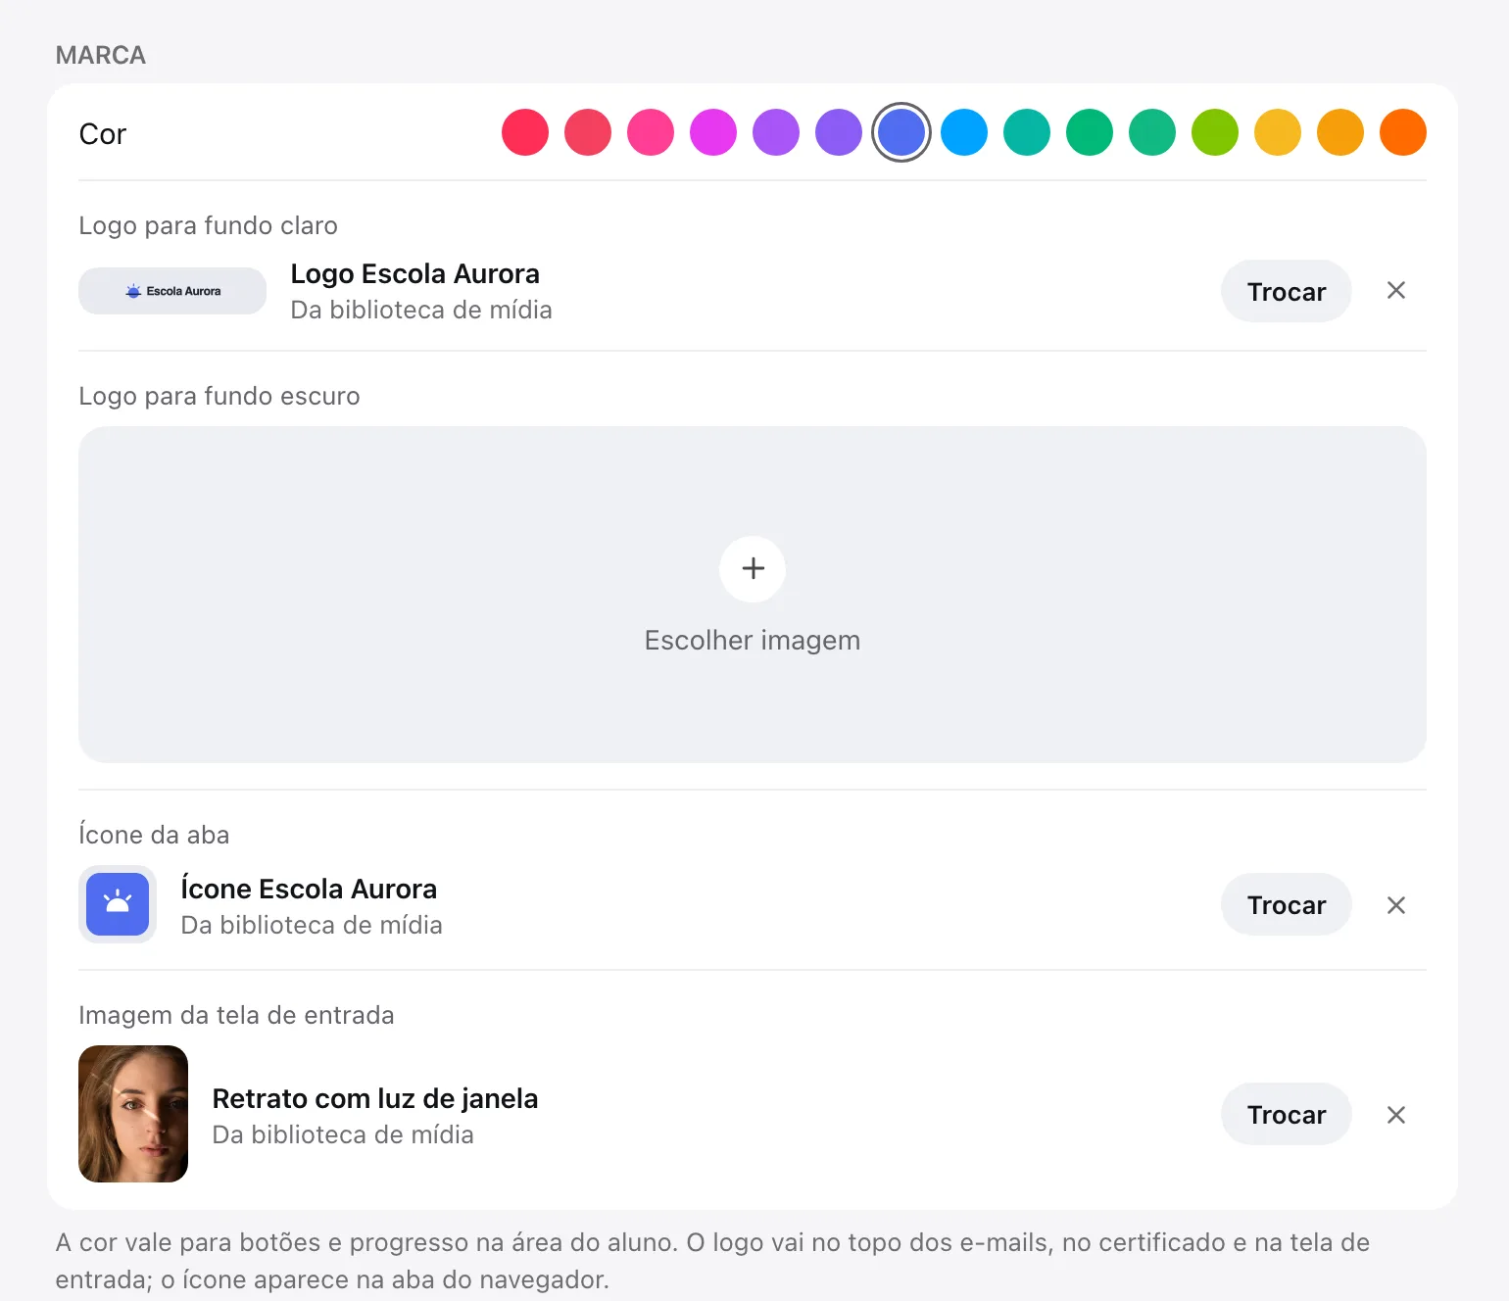Pick the lime green color swatch
This screenshot has width=1509, height=1301.
click(1215, 132)
